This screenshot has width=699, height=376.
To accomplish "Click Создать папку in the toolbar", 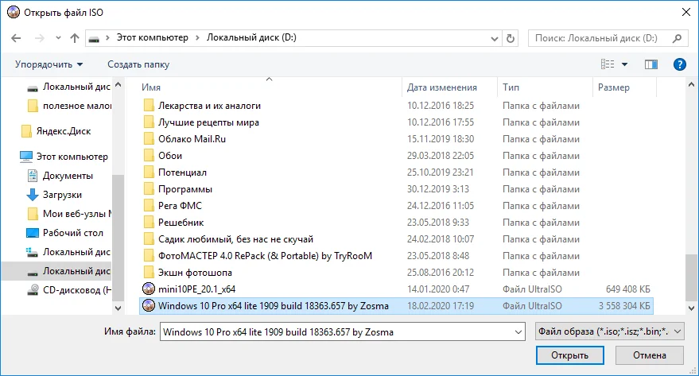I will pos(138,64).
